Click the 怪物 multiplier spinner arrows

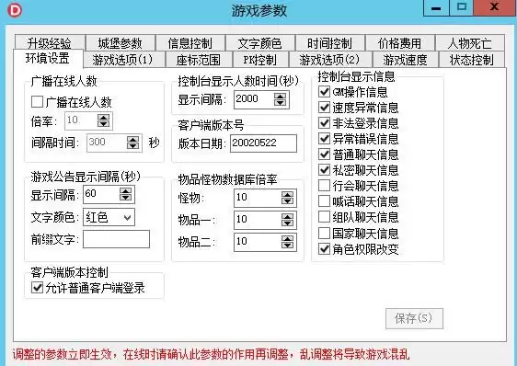pos(288,198)
